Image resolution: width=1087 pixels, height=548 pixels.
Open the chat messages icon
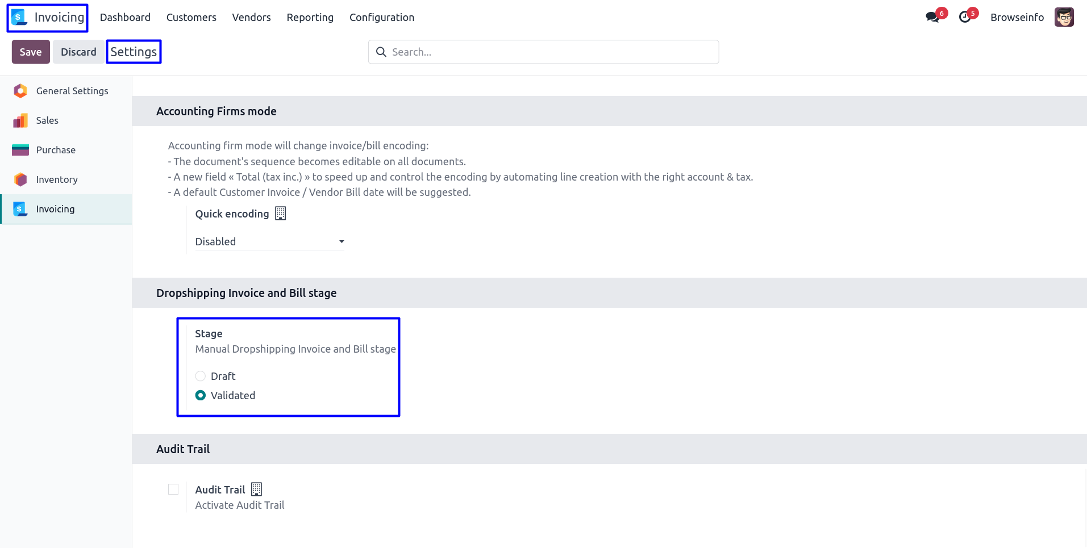[x=932, y=18]
